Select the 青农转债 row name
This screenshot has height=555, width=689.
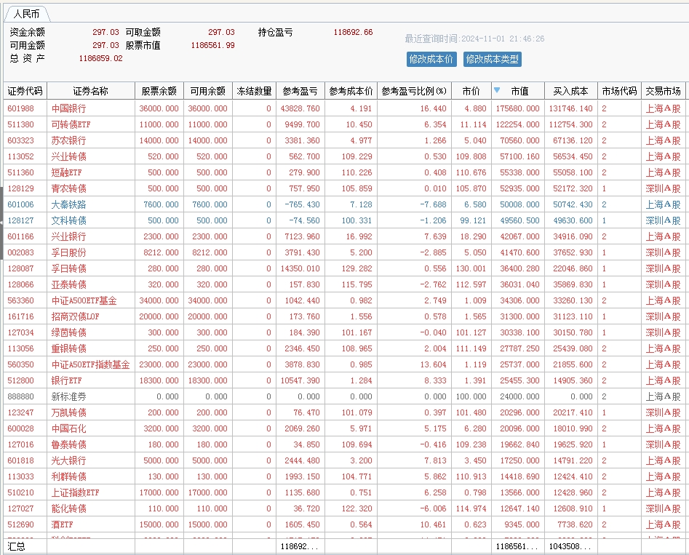[68, 188]
